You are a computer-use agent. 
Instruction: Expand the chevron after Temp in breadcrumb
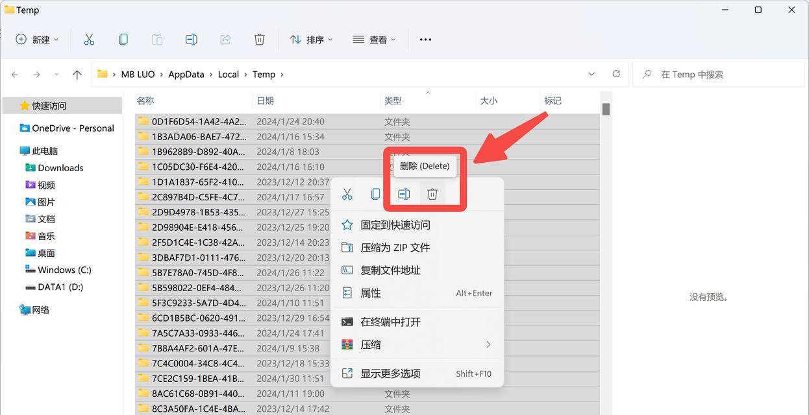coord(282,75)
